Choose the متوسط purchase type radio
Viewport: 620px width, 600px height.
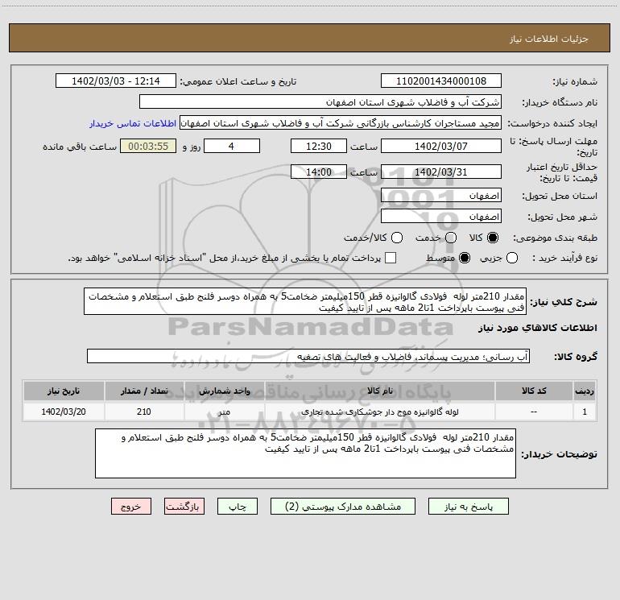465,258
